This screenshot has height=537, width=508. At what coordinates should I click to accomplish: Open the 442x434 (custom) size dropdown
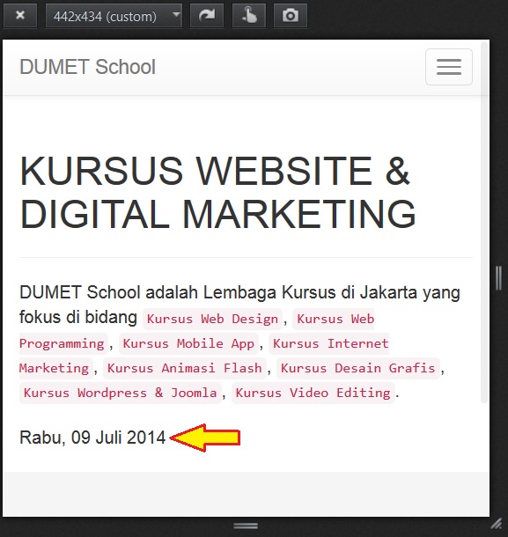114,16
